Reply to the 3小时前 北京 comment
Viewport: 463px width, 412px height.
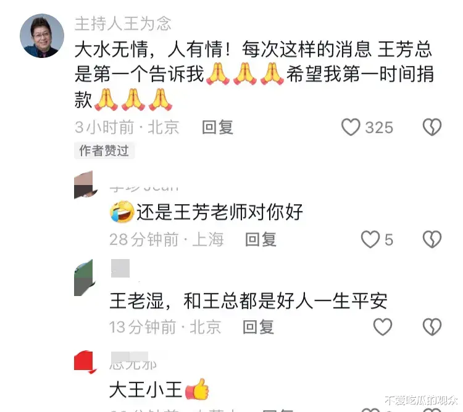(218, 128)
